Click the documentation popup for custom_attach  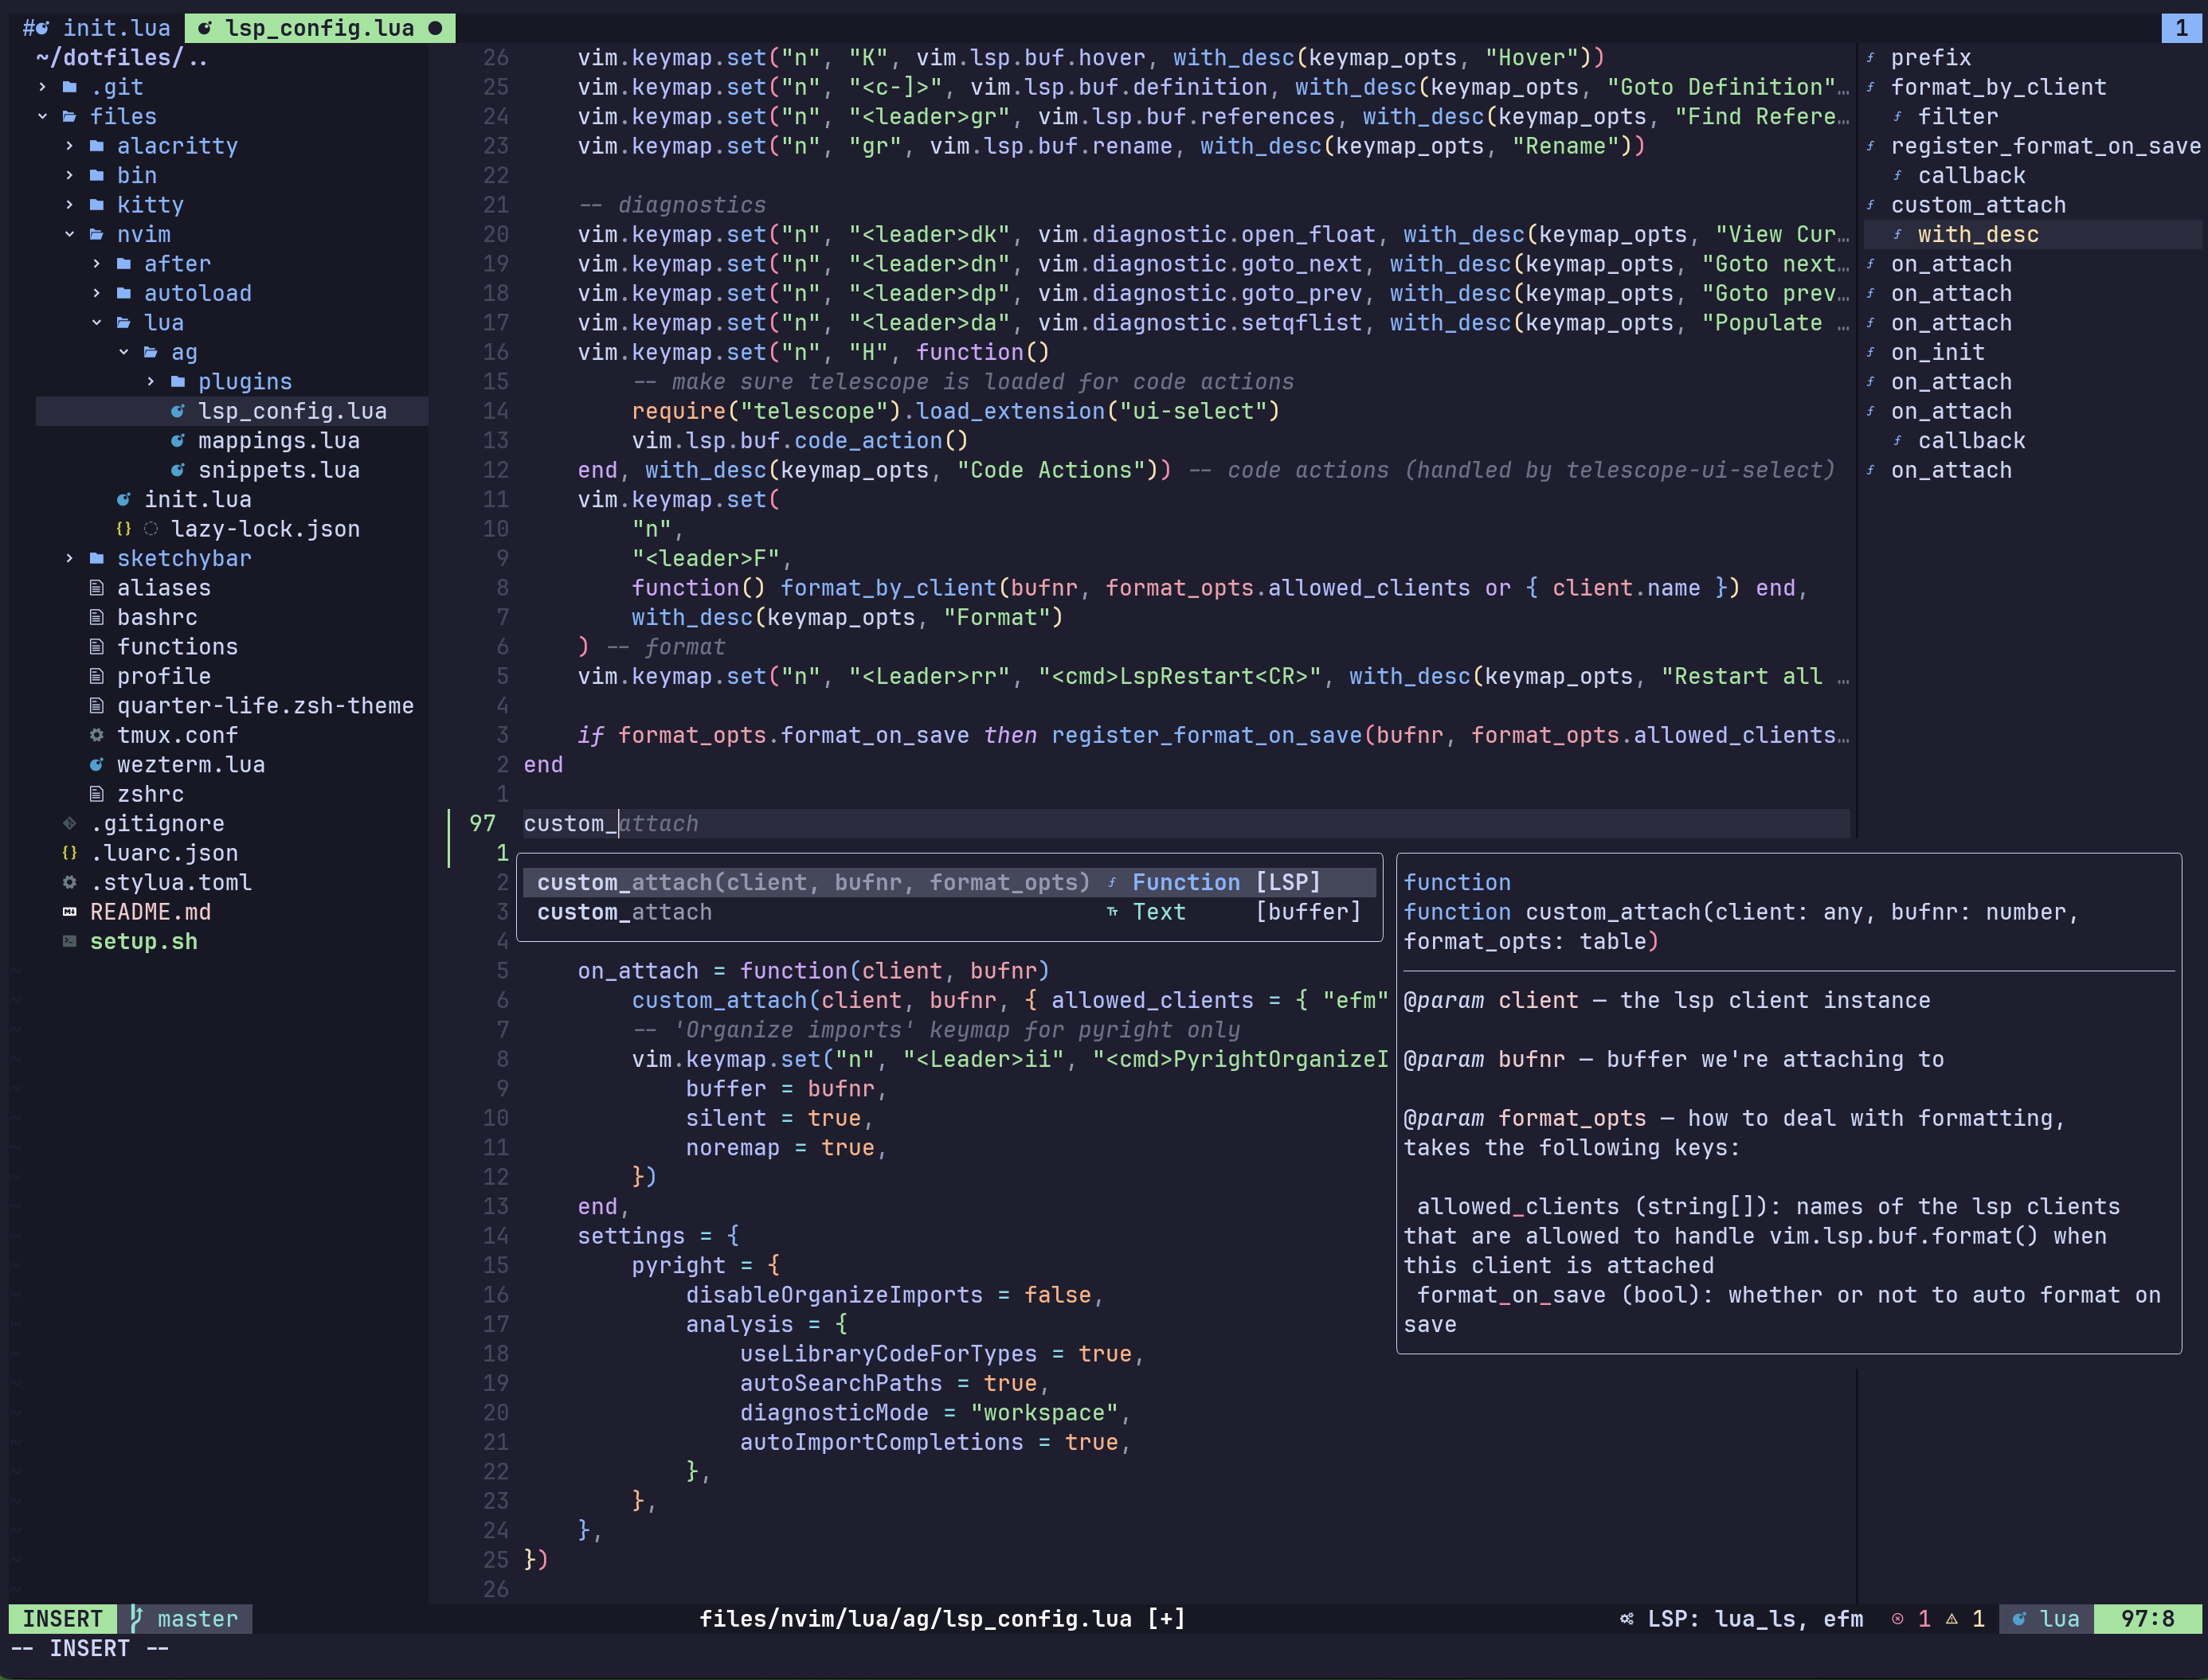tap(1789, 1103)
